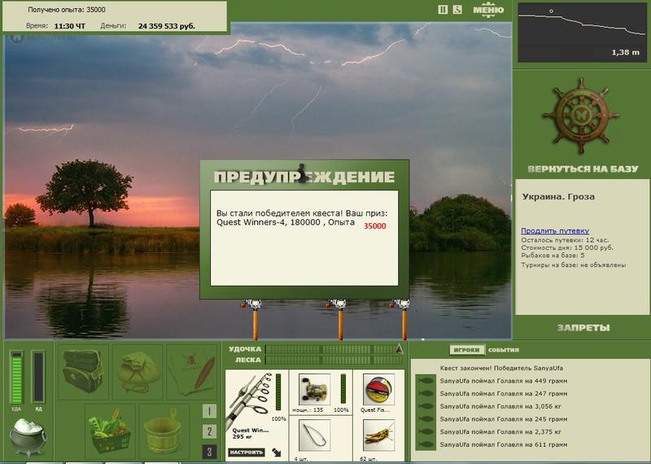Open the ЗАПРЕТЫ section
This screenshot has width=651, height=464.
coord(583,328)
